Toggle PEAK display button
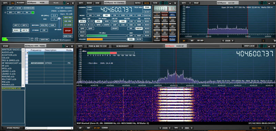The image size is (276, 131). (x=147, y=7)
